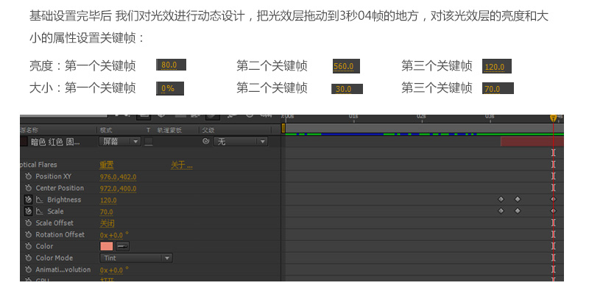589x291 pixels.
Task: Toggle the Scale stopwatch keyframe icon
Action: click(29, 212)
